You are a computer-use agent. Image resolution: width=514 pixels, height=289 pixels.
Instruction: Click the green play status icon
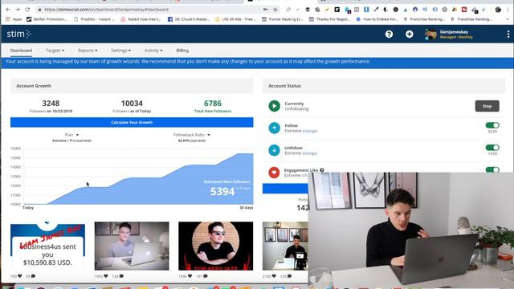[x=275, y=106]
